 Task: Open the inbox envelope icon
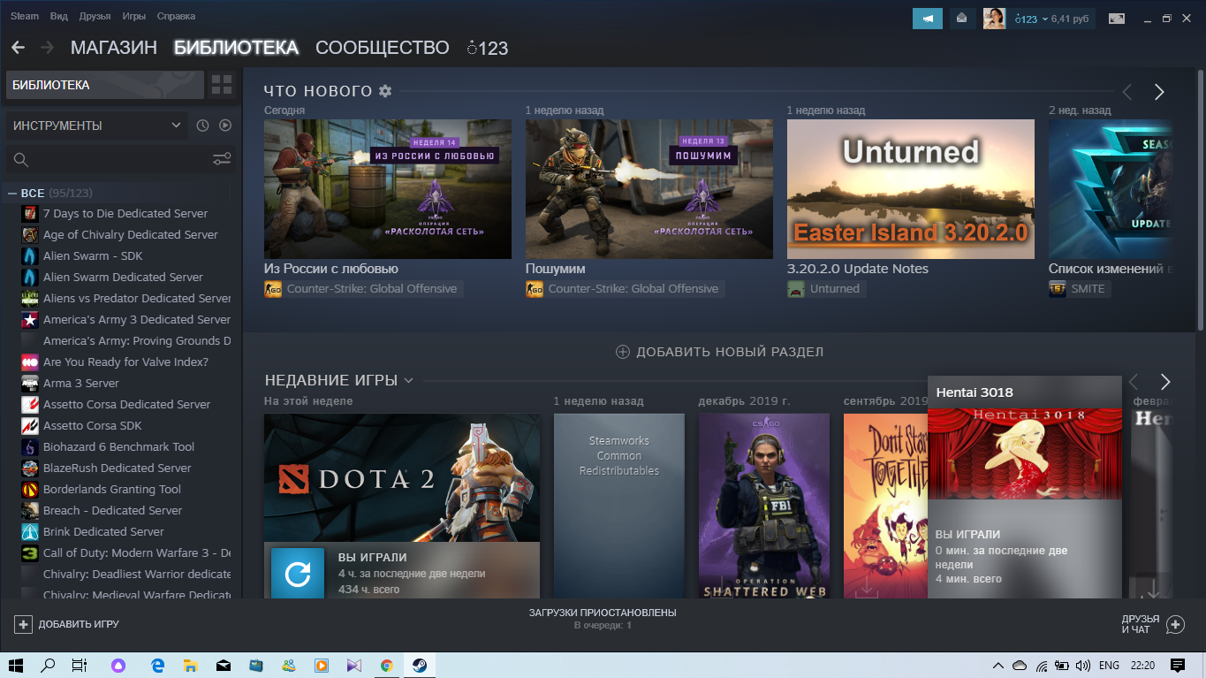962,19
